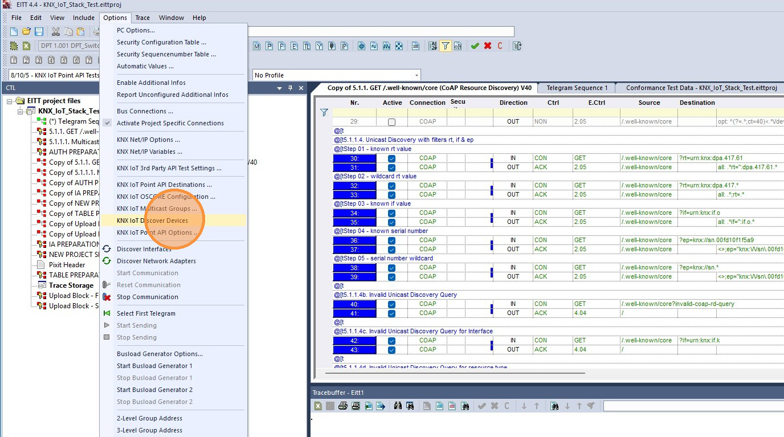Click the active yellow filter funnel icon in toolbar
784x437 pixels.
click(446, 46)
